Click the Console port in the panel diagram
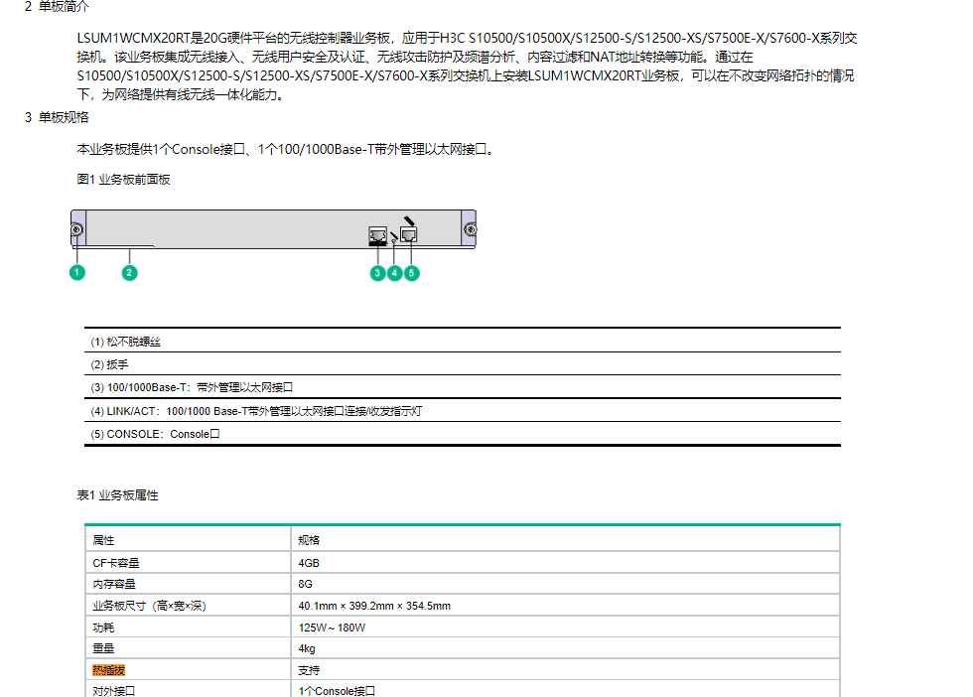 (x=409, y=234)
